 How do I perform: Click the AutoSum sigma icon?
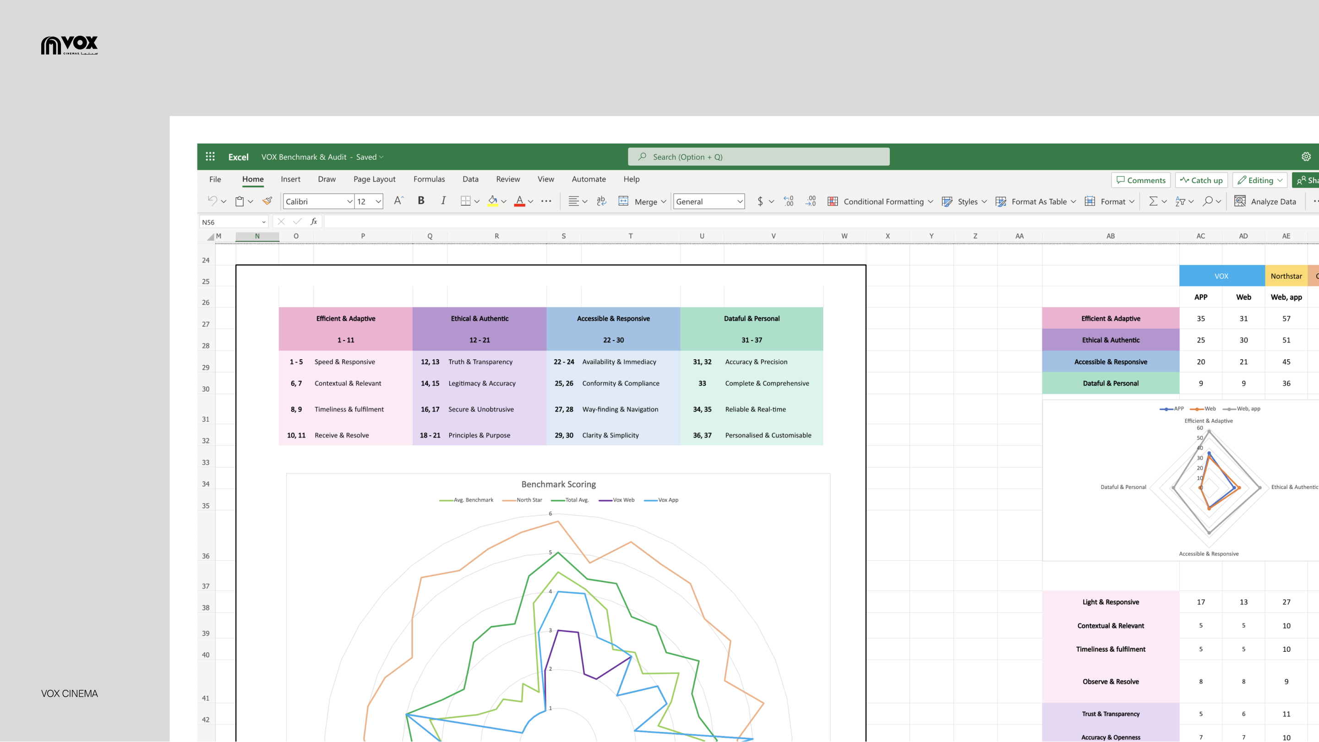click(x=1153, y=201)
